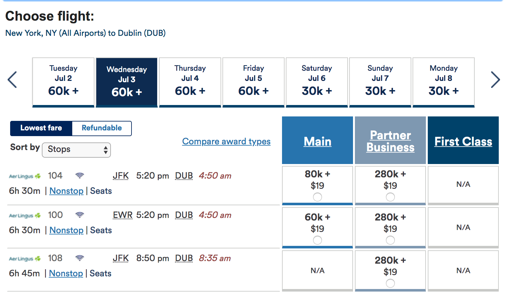Select 80k Main fare for flight 104
The height and width of the screenshot is (296, 507).
pyautogui.click(x=317, y=197)
